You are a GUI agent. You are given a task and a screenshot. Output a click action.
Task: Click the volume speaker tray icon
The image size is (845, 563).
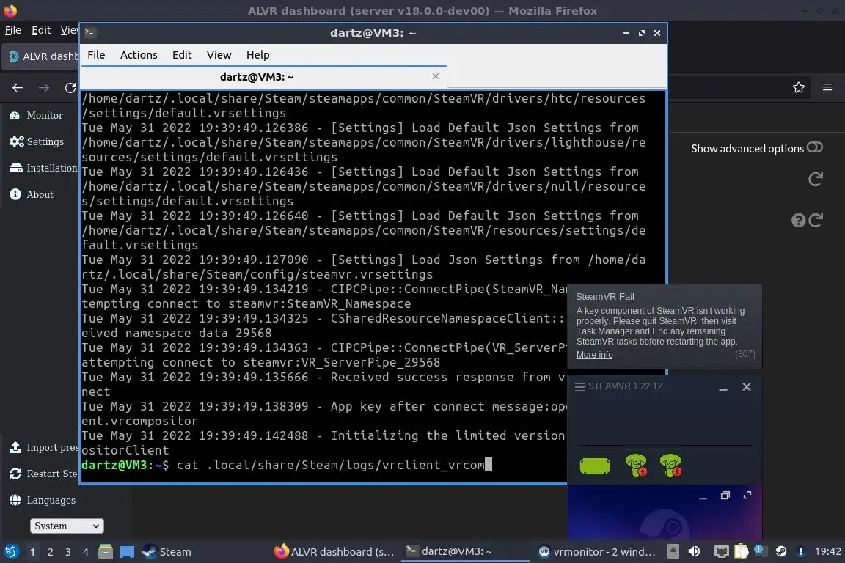pos(694,551)
